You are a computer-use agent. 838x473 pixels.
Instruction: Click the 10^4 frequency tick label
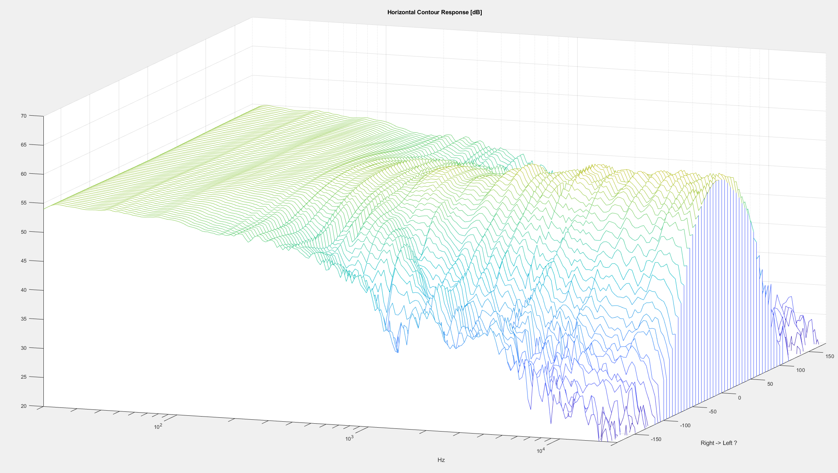pos(540,450)
